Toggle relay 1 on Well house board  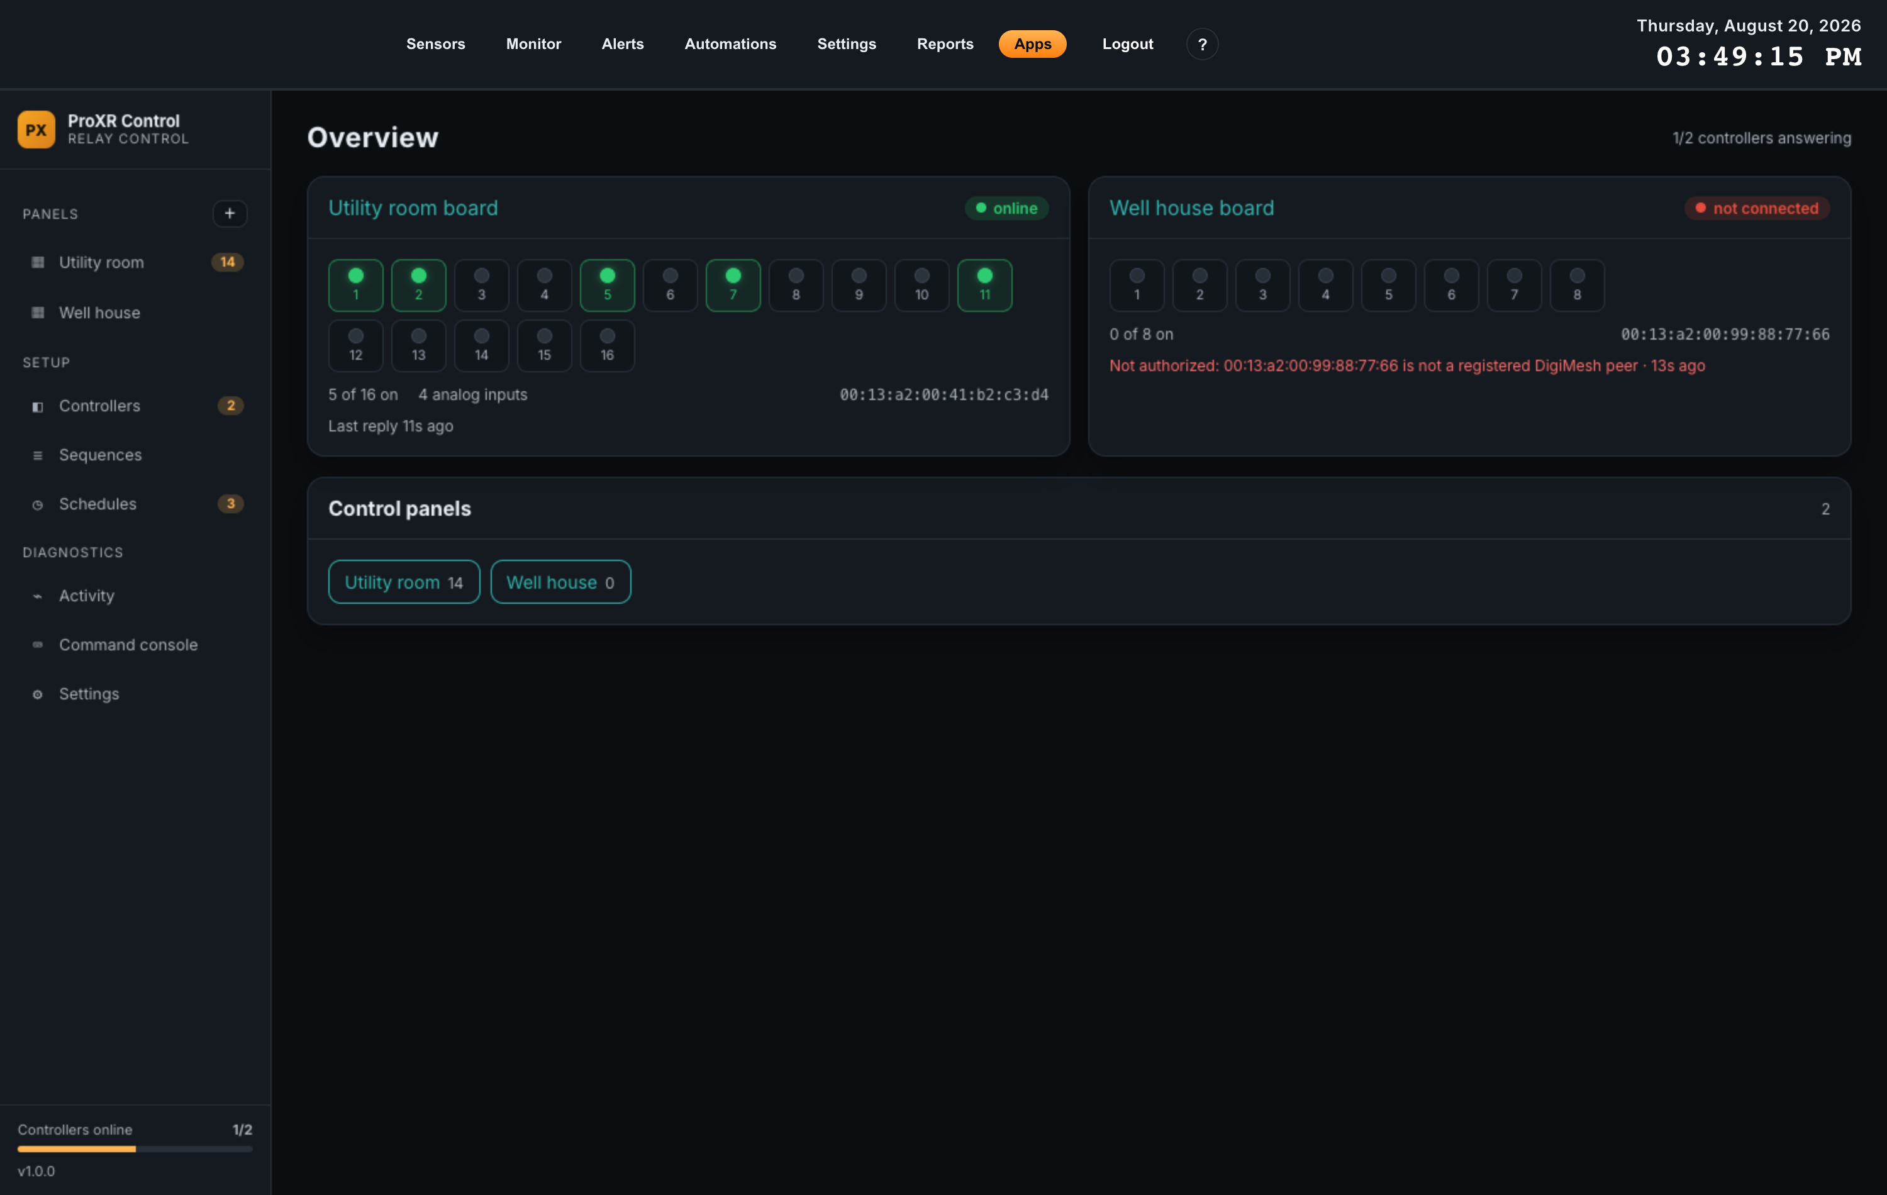point(1137,286)
